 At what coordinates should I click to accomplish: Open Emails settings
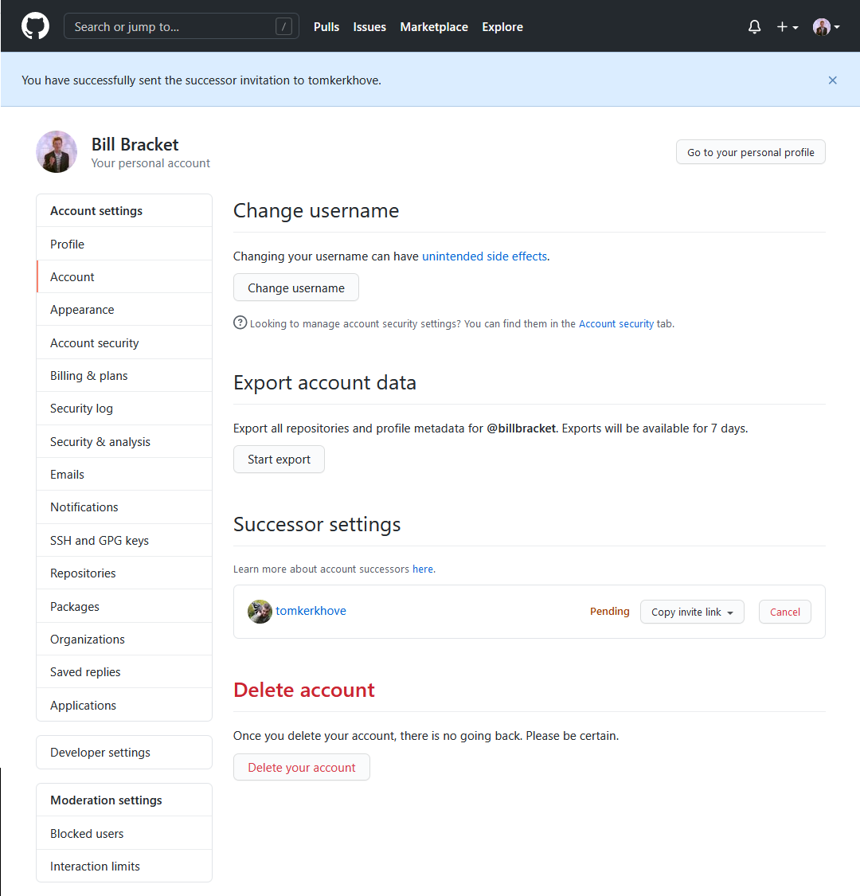point(124,475)
